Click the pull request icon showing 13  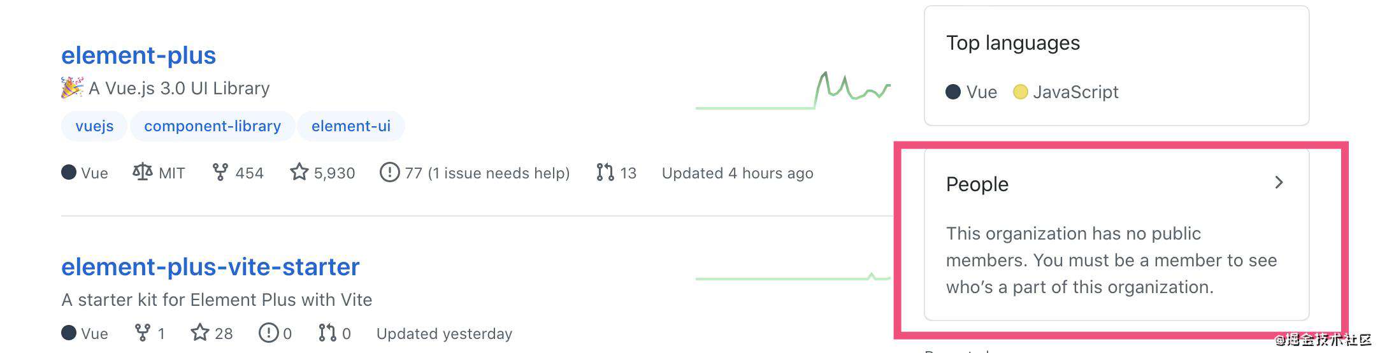tap(605, 172)
